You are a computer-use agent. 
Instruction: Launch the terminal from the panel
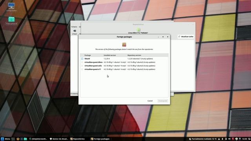pyautogui.click(x=22, y=139)
